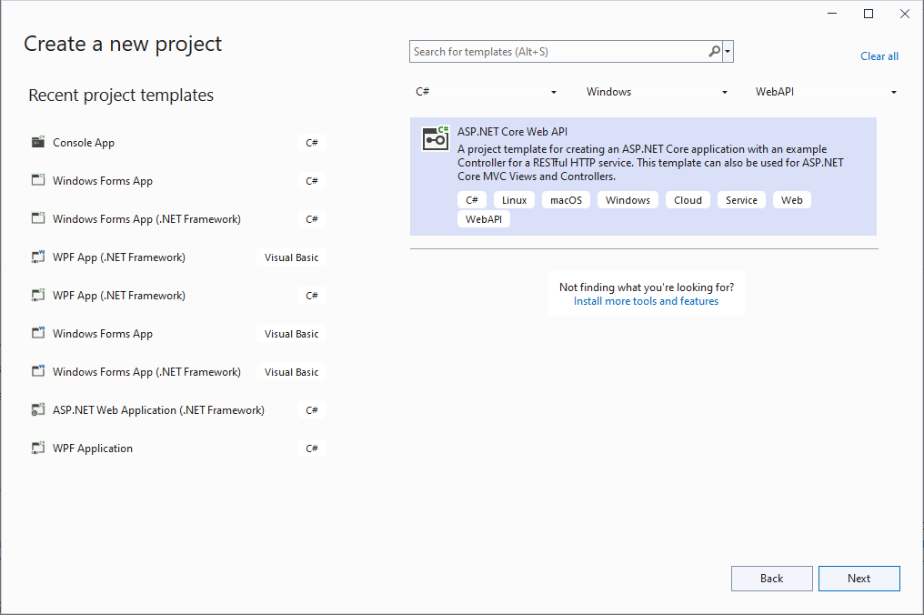This screenshot has height=615, width=924.
Task: Click the Visual Basic Windows Forms App (.NET Framework) icon
Action: click(x=38, y=371)
